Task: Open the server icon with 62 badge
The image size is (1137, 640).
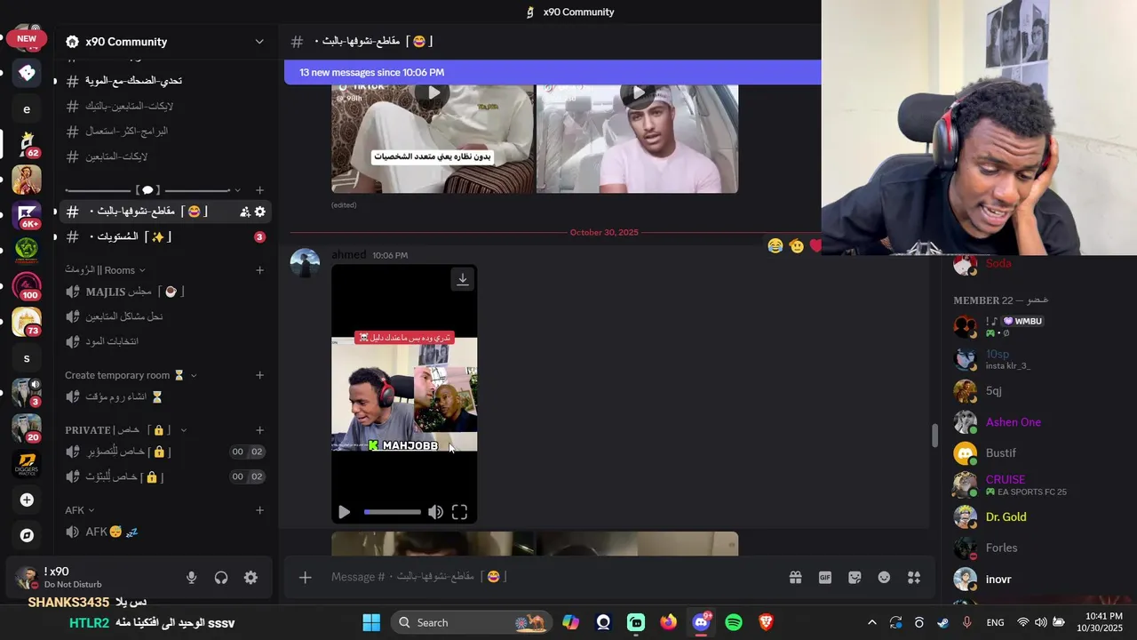Action: pyautogui.click(x=27, y=143)
